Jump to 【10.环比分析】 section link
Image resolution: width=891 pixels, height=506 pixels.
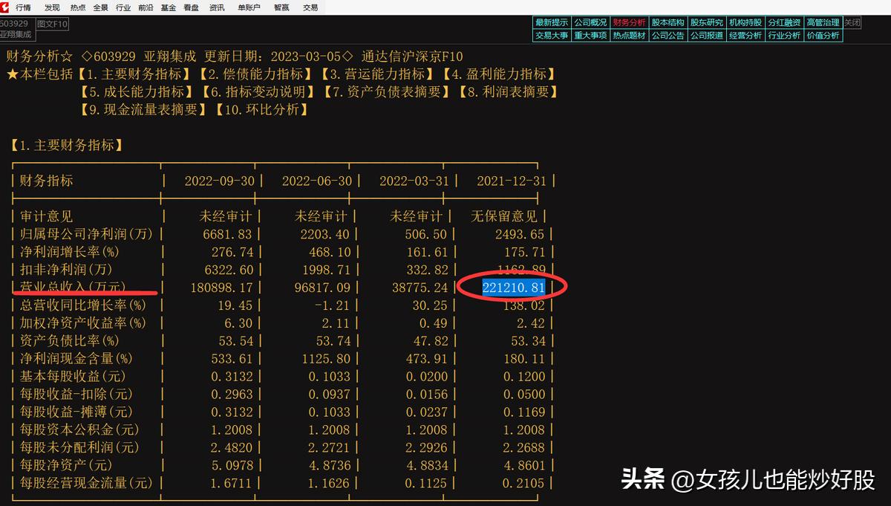261,110
